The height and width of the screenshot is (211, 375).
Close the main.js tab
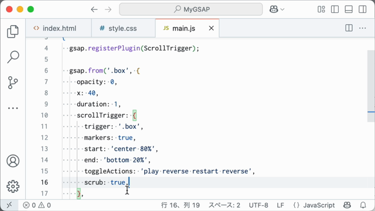click(211, 28)
